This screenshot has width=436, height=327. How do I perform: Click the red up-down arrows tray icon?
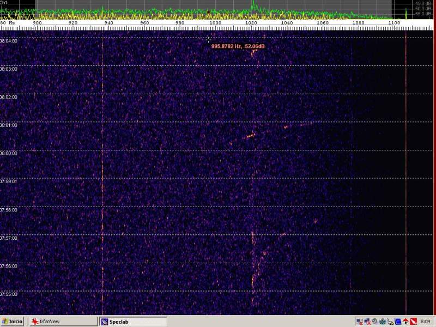405,322
